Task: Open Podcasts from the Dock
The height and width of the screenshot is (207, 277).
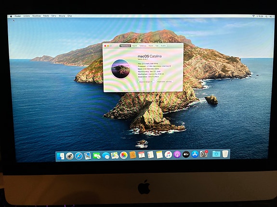Action: pyautogui.click(x=177, y=155)
